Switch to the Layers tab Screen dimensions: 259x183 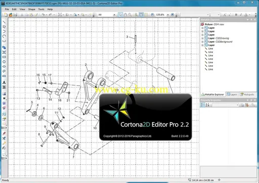tap(232, 94)
